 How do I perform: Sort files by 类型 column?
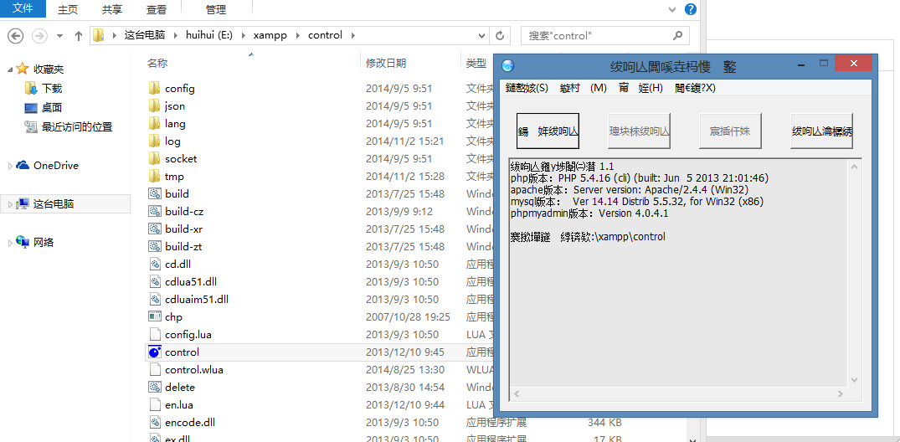pos(476,63)
